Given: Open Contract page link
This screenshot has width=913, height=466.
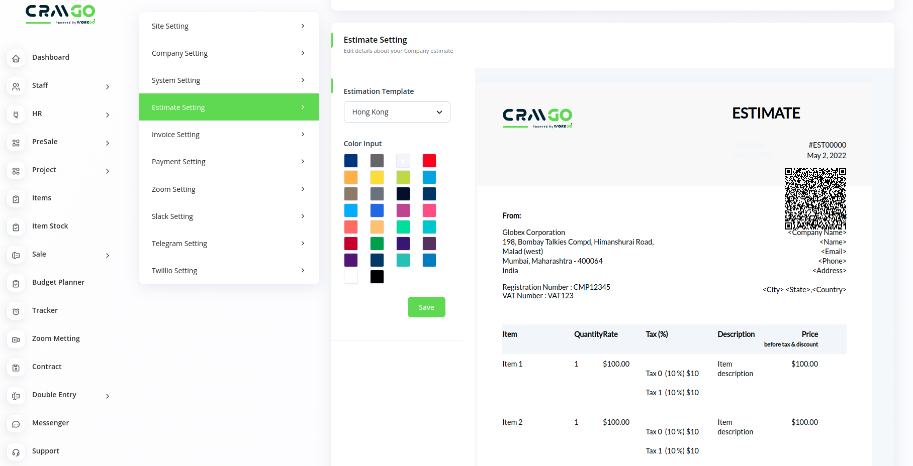Looking at the screenshot, I should (47, 367).
